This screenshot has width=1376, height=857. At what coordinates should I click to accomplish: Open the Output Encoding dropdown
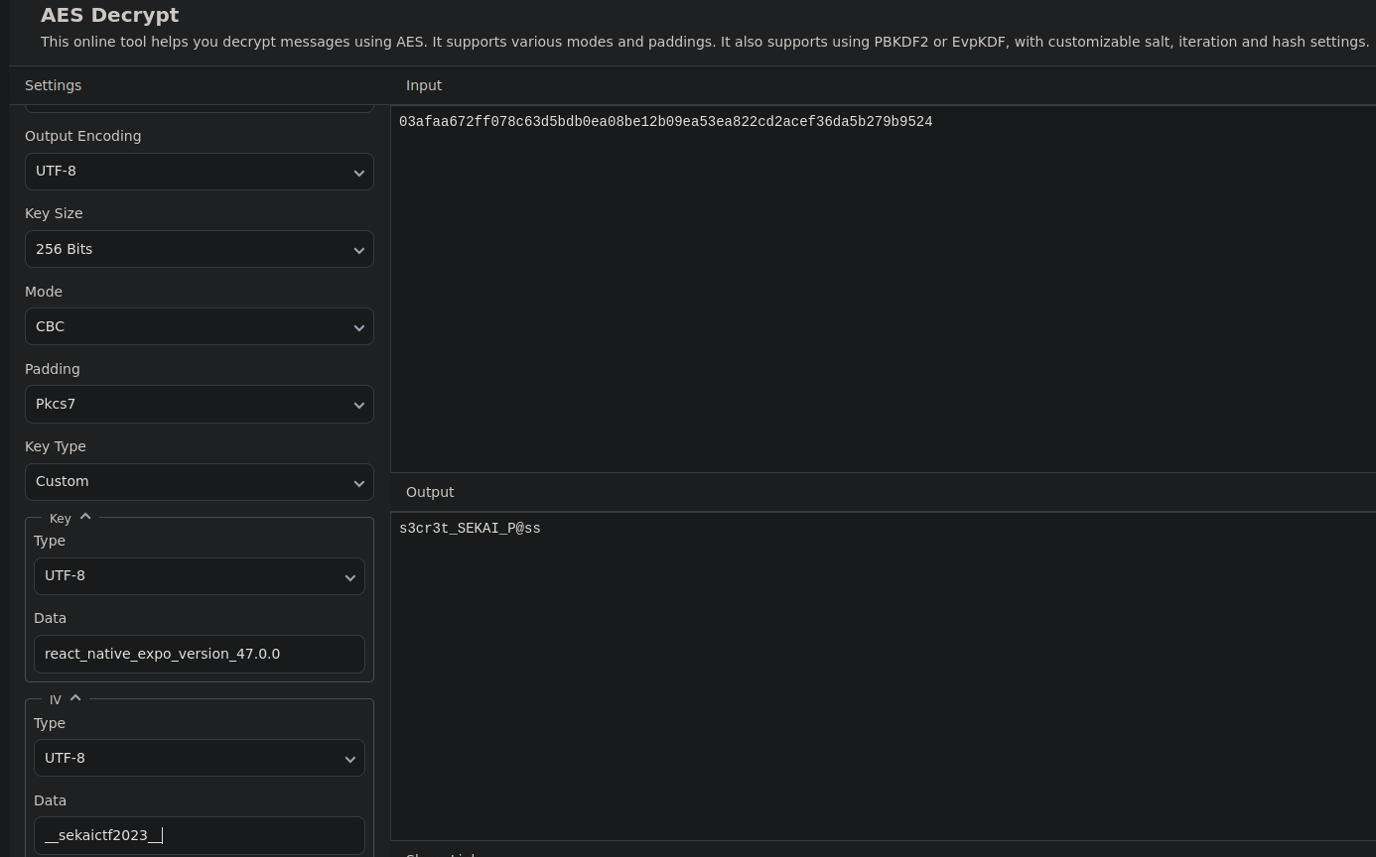point(199,171)
